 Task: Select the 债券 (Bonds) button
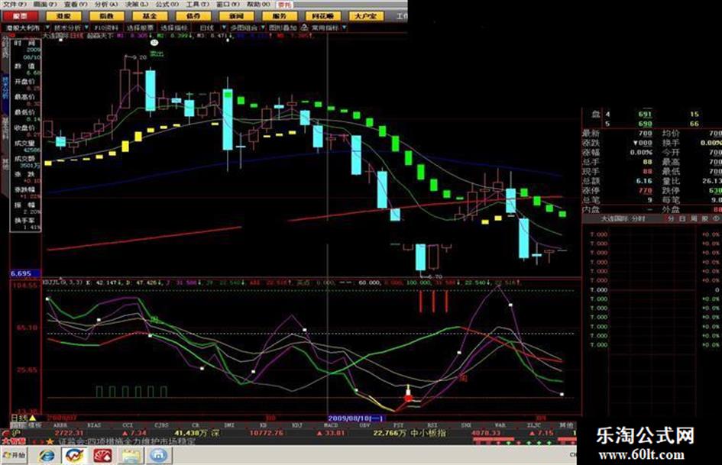[x=193, y=16]
